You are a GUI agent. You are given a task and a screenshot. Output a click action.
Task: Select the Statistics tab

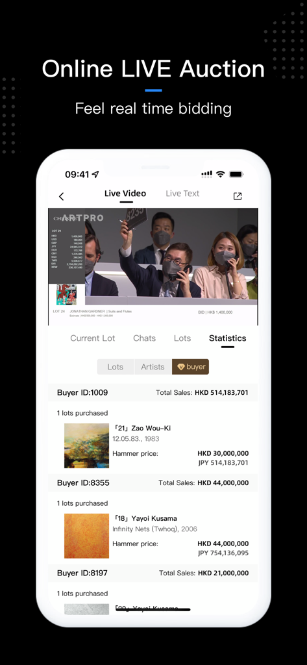[x=227, y=338]
